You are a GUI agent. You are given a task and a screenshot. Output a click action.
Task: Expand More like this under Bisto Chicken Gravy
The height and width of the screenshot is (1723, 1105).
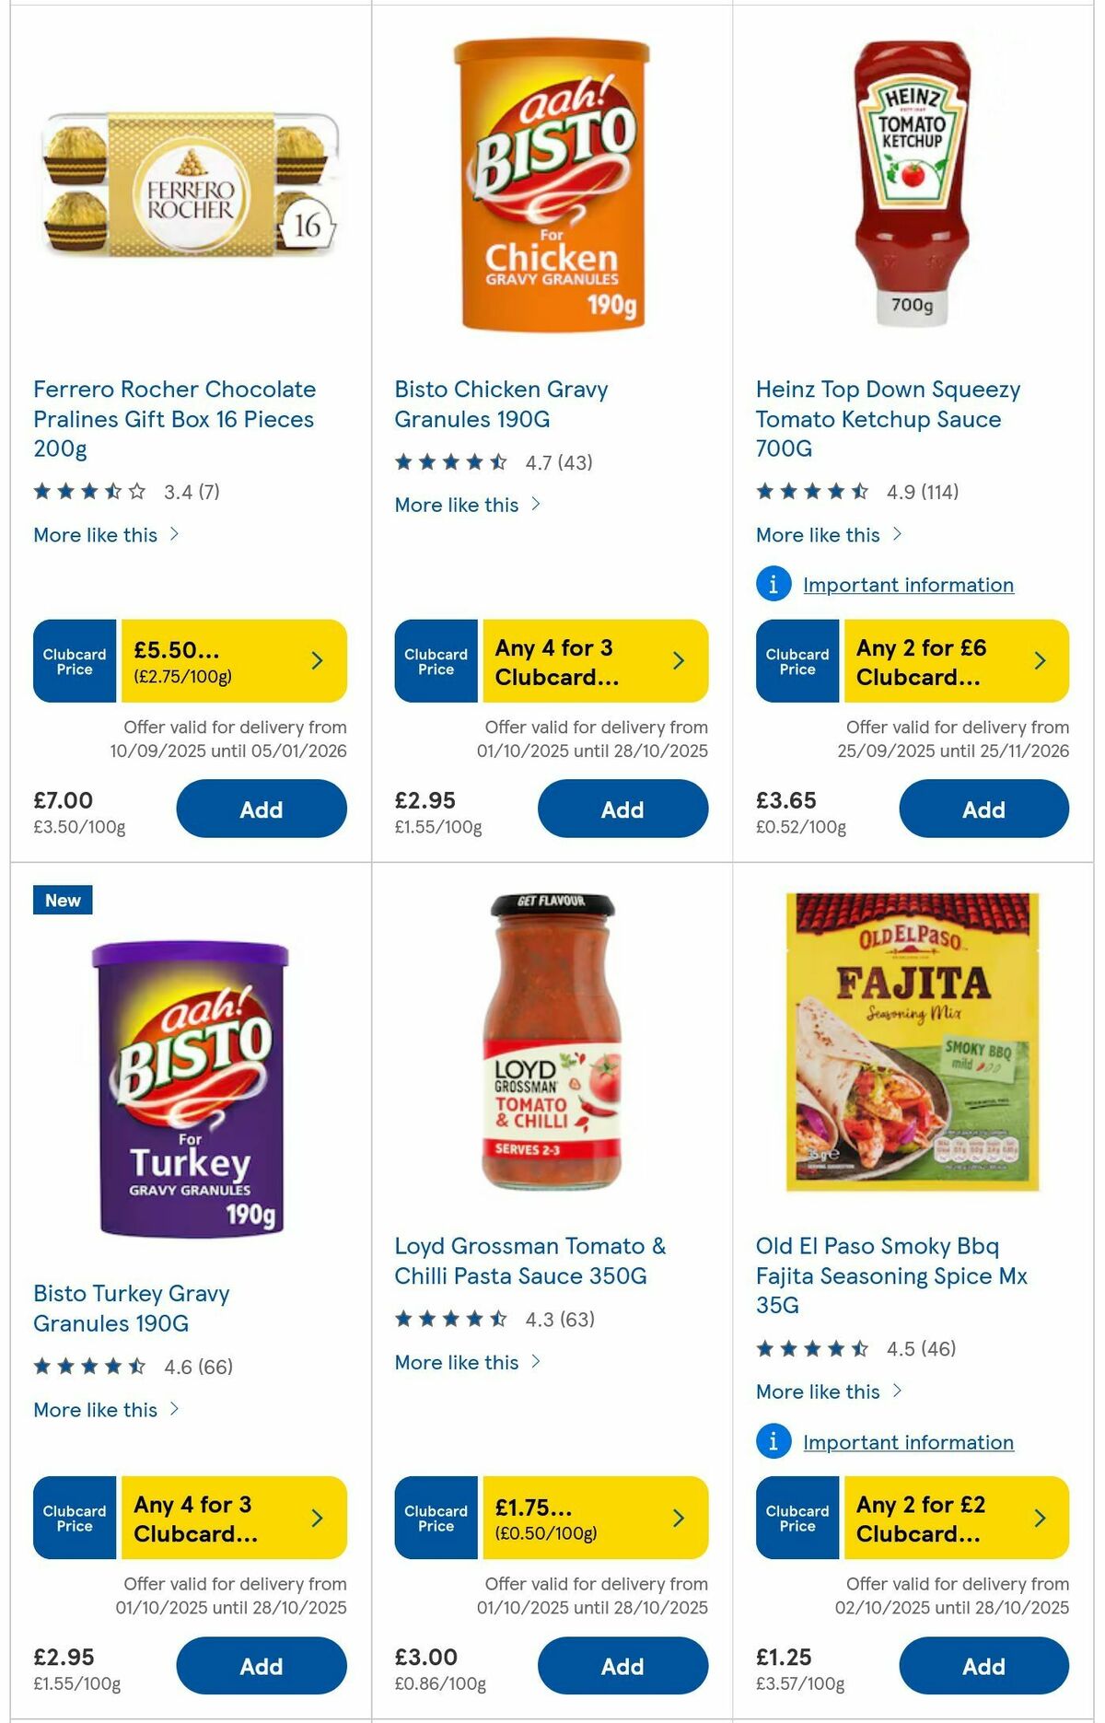(468, 505)
